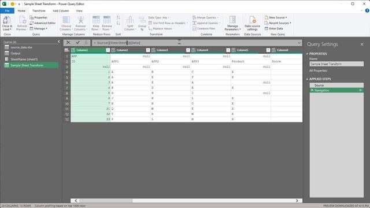Click the Remove Rows icon
Screen dimensions: 370x208
106,20
